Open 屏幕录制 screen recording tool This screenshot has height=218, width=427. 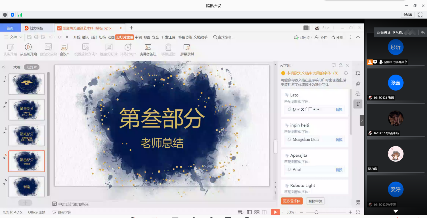click(x=187, y=47)
